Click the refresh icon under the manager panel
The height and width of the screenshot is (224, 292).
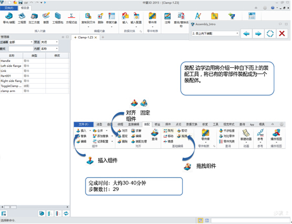pos(66,213)
